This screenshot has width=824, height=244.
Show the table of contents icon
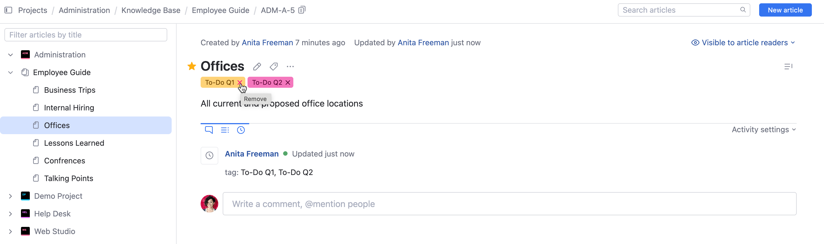click(x=788, y=67)
